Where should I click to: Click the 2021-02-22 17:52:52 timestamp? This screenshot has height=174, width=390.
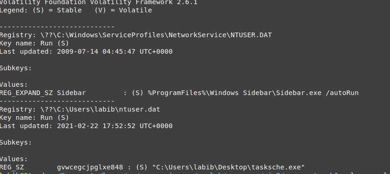(x=115, y=126)
